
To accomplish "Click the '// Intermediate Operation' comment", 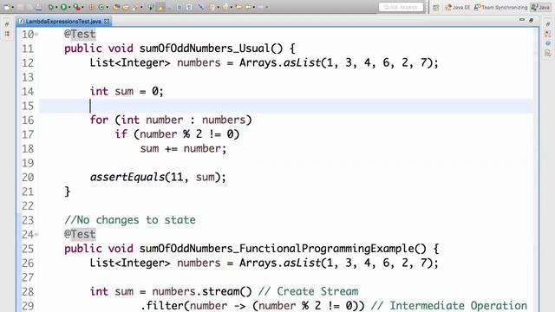I will coord(449,306).
